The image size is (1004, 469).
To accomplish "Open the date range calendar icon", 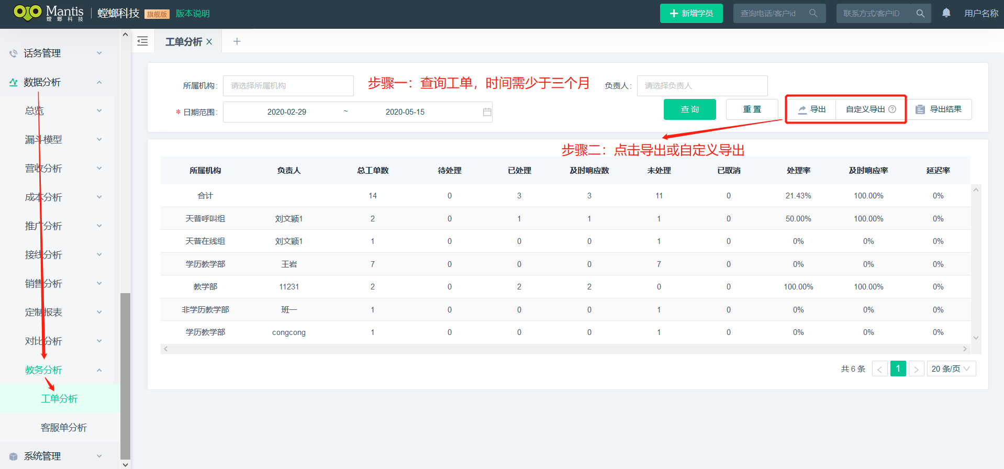I will [487, 112].
